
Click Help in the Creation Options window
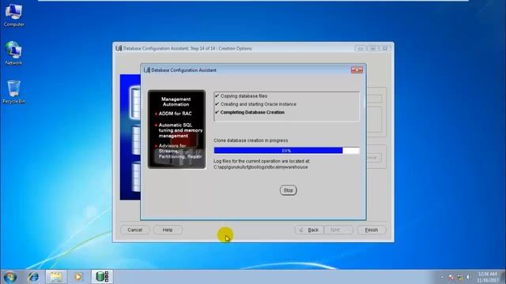coord(168,230)
